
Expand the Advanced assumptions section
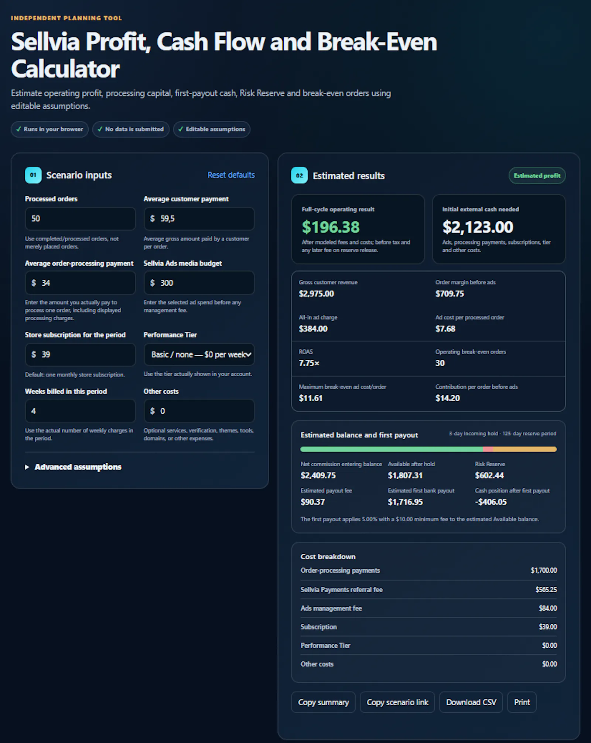(73, 467)
